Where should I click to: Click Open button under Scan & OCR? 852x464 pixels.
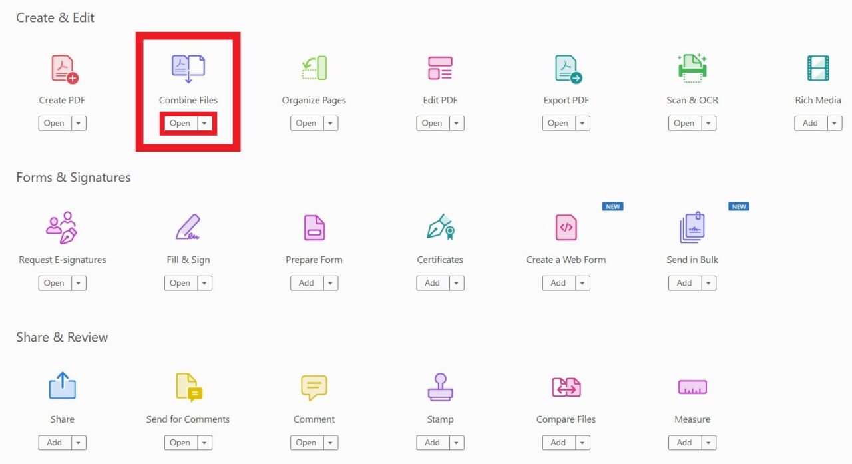684,123
